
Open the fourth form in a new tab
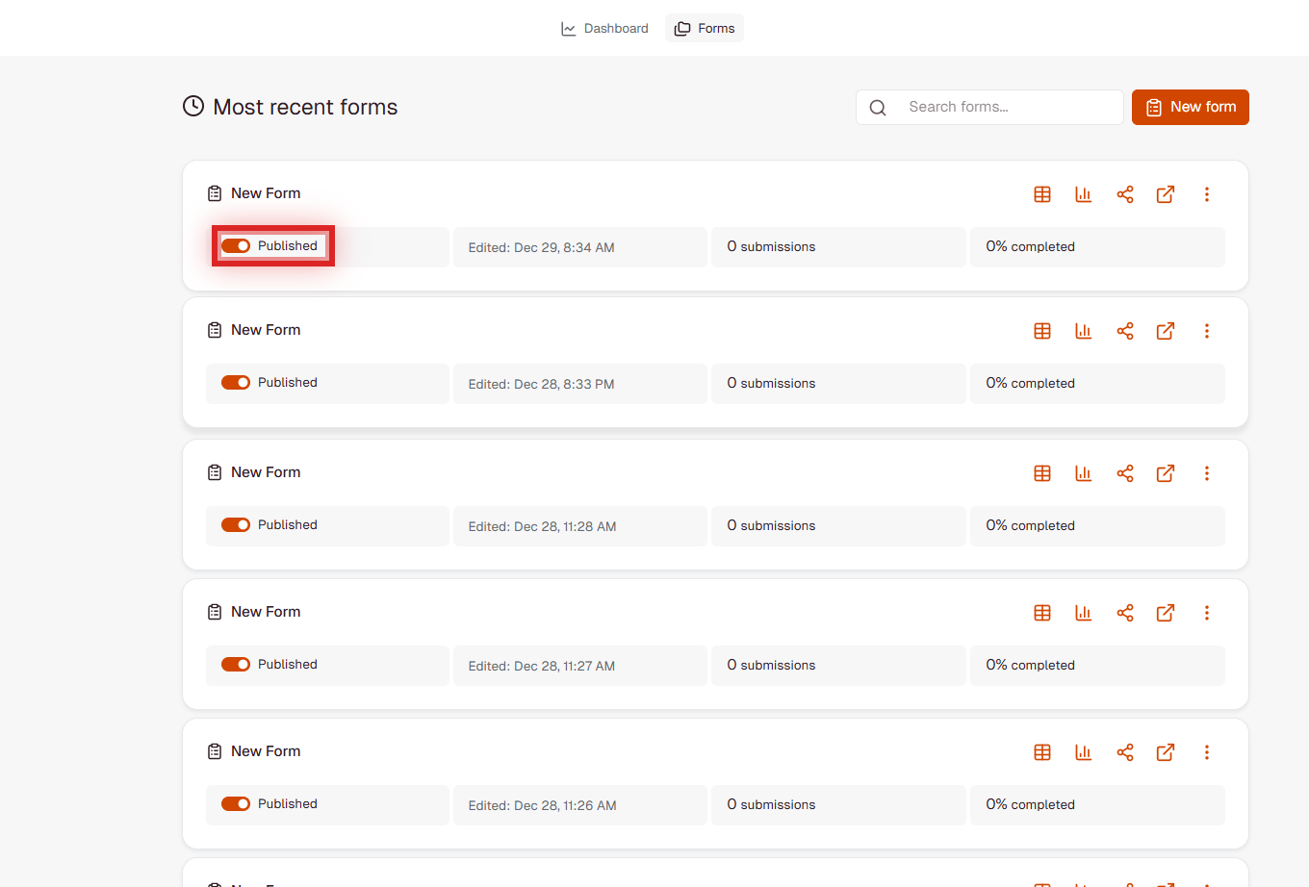click(x=1165, y=612)
